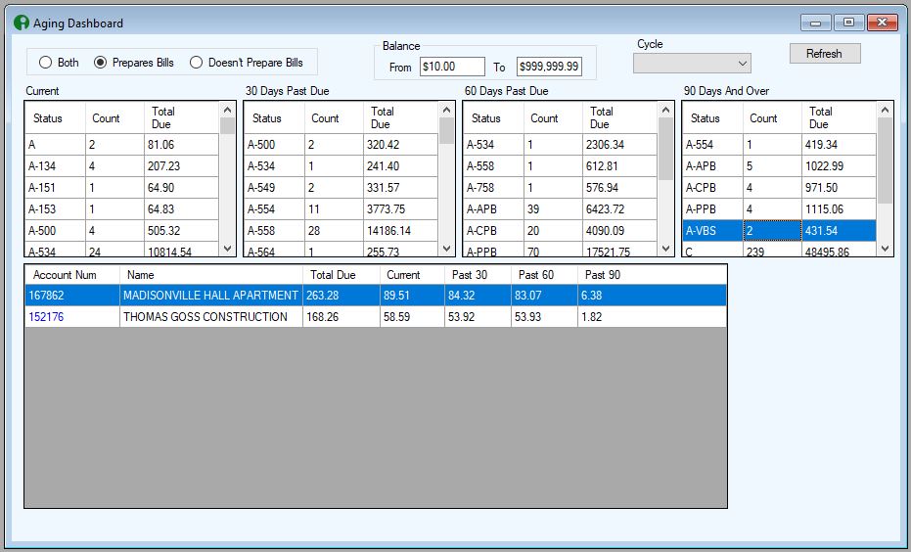Select THOMAS GOSS CONSTRUCTION name cell

tap(211, 317)
